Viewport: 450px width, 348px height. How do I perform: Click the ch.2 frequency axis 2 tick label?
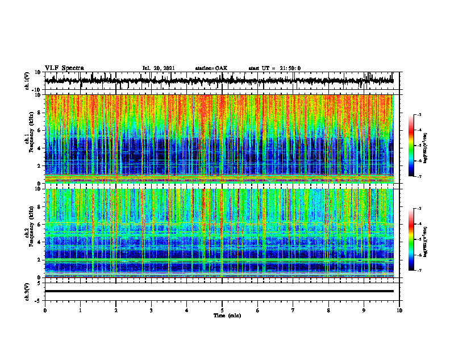tap(39, 260)
